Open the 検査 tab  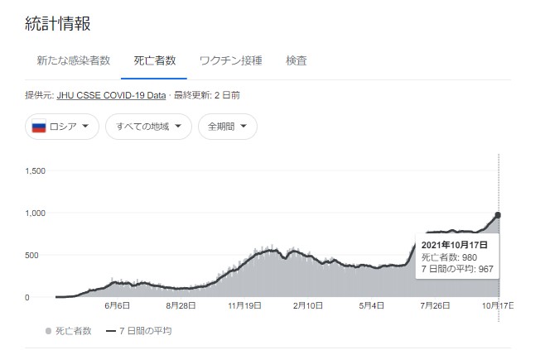297,60
